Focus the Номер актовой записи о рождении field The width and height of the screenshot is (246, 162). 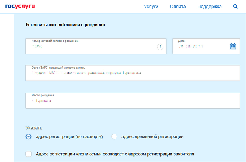click(x=96, y=46)
